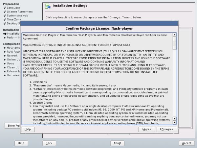Click the license scrollbar thumb
197x148 pixels.
175,43
